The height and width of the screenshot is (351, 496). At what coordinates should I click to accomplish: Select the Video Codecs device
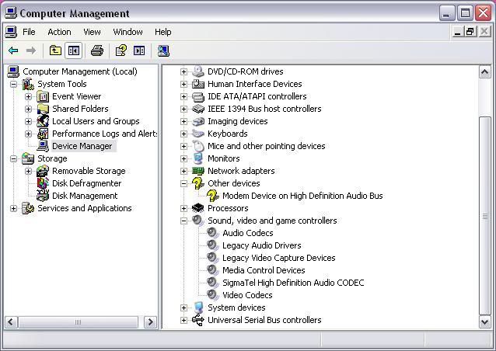point(247,295)
